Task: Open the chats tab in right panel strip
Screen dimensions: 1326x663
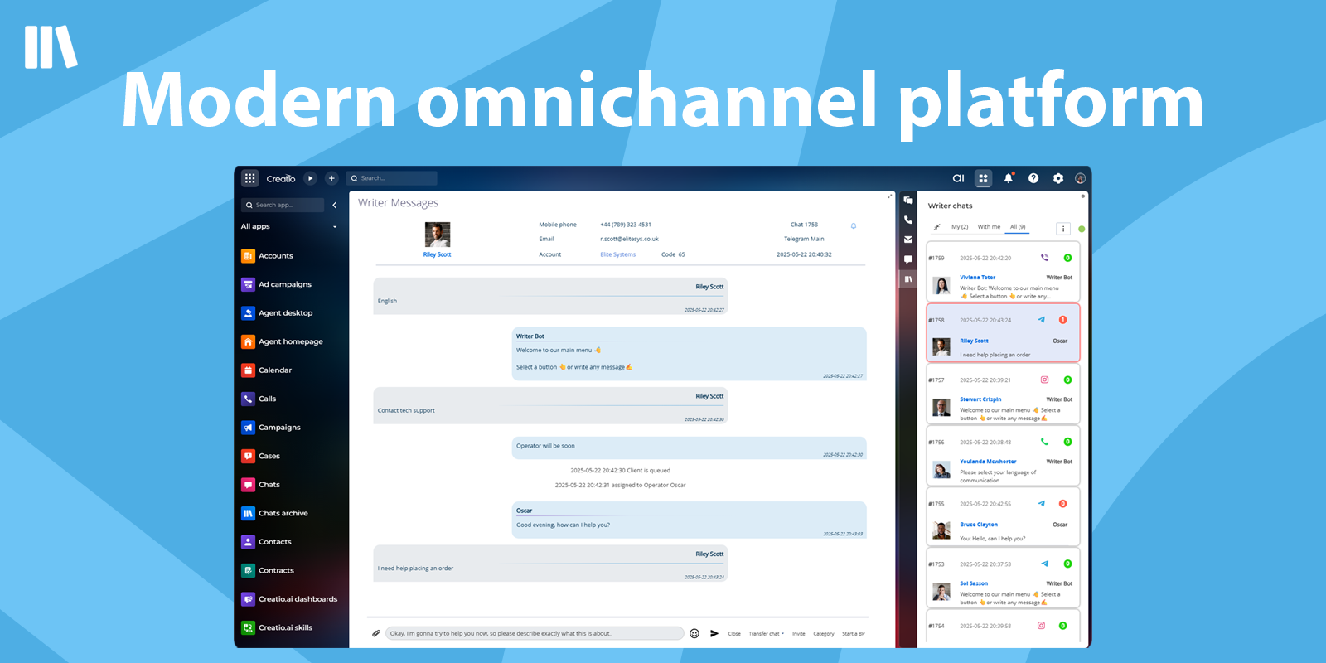Action: tap(908, 200)
